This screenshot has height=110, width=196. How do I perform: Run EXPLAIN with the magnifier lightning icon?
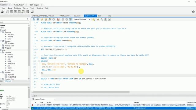50,20
